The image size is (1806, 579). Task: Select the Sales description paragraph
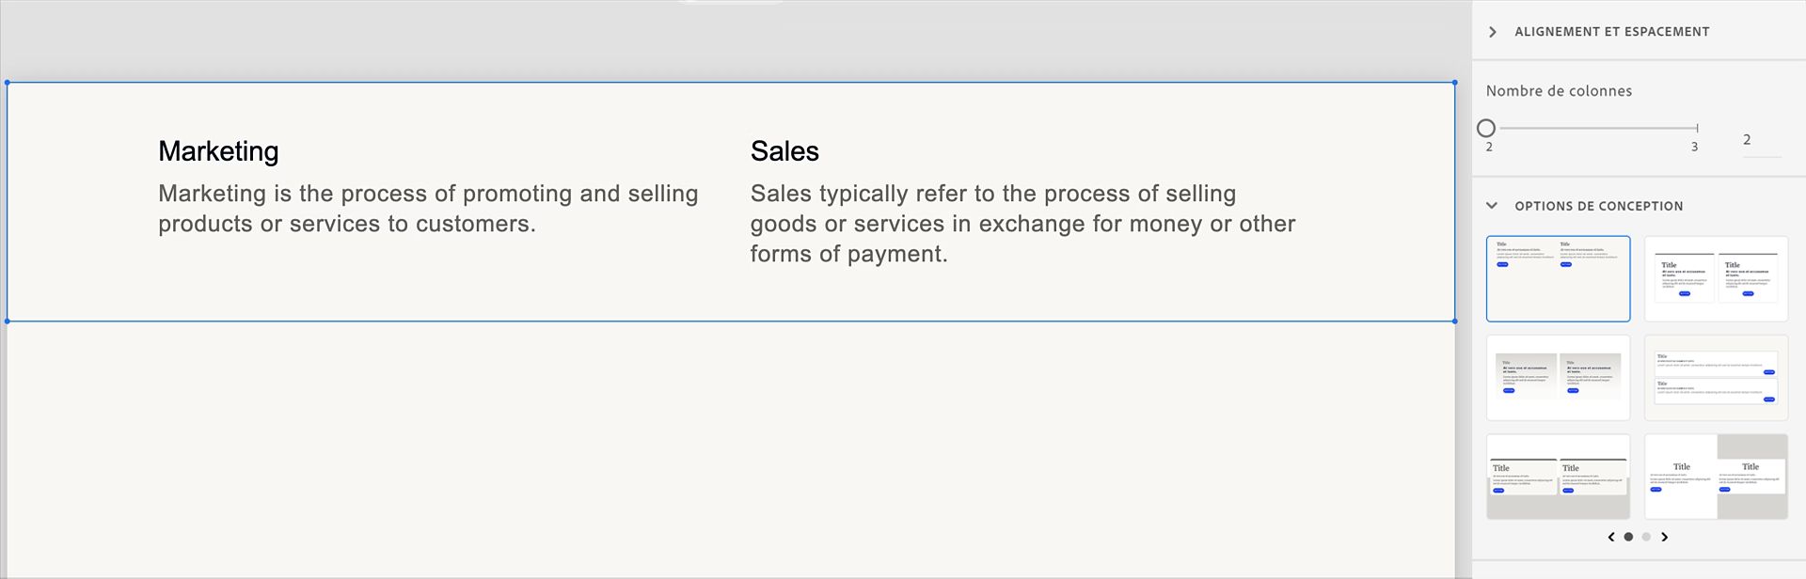[x=1022, y=224]
